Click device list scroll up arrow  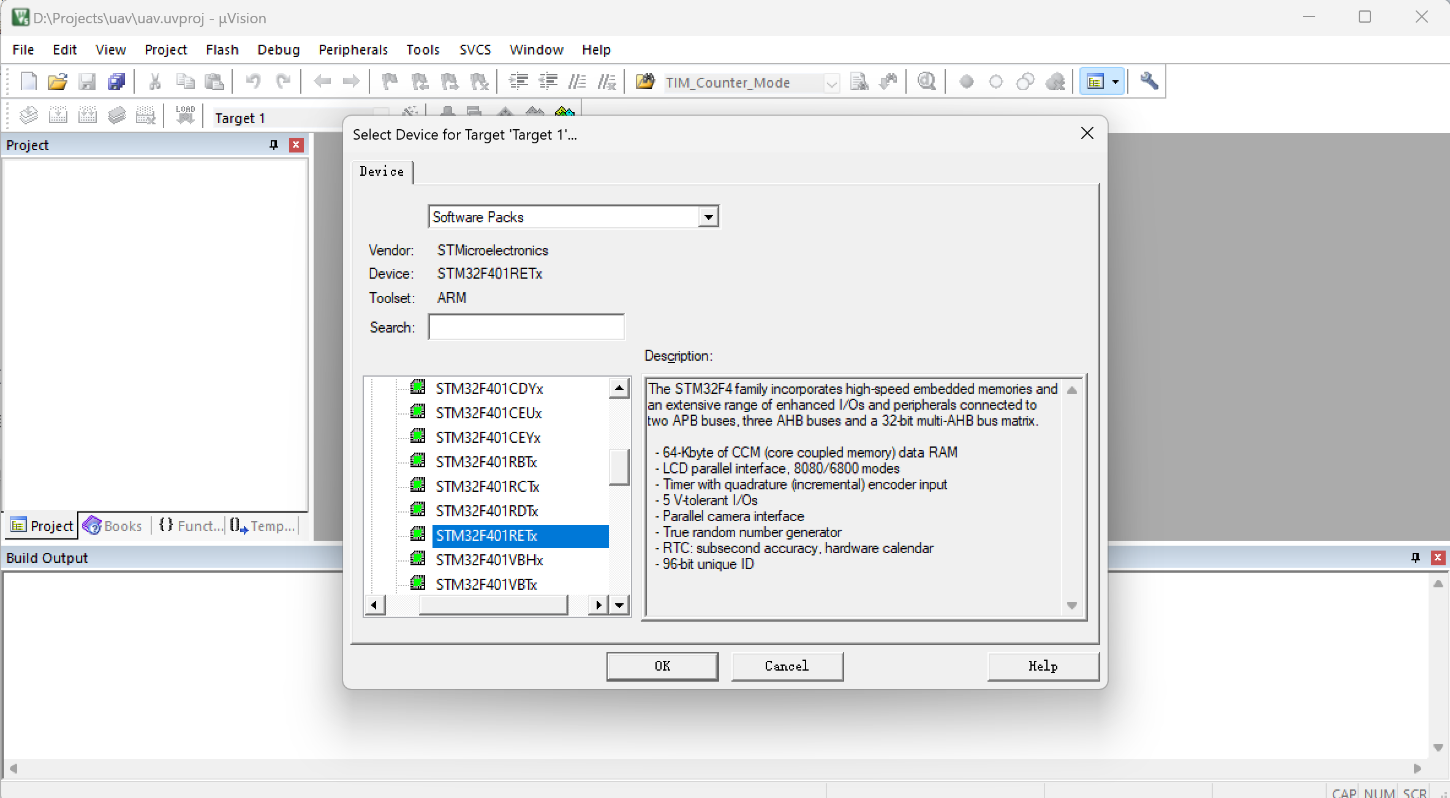pos(619,388)
